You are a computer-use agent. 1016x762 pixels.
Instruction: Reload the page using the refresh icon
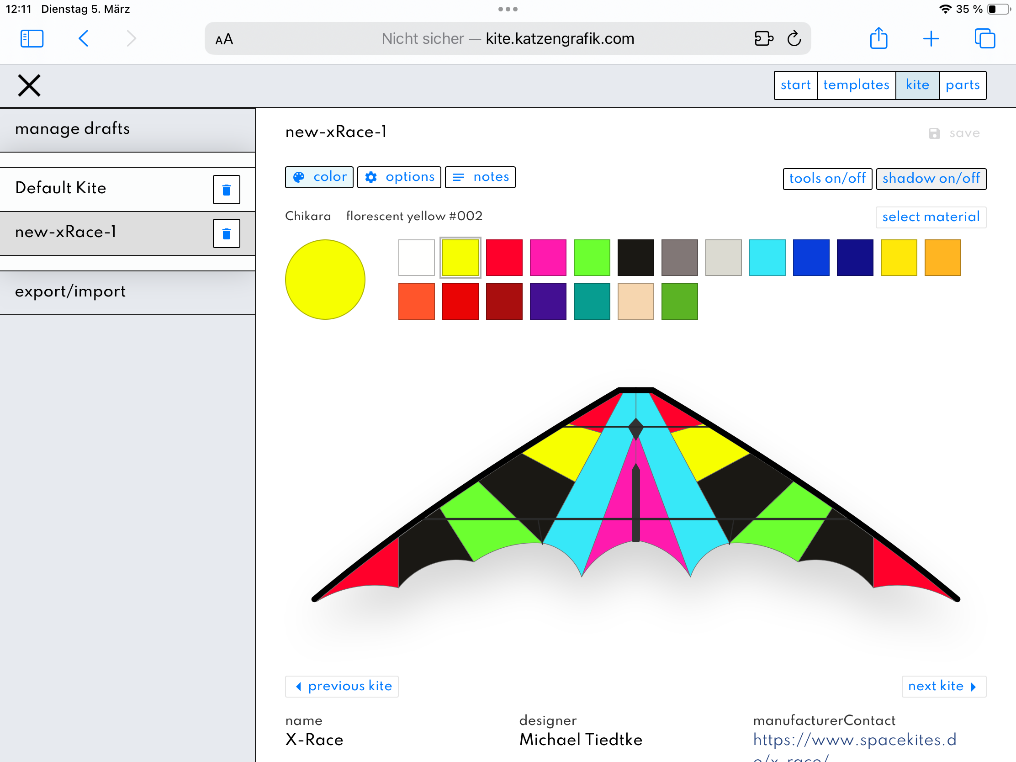pyautogui.click(x=794, y=38)
